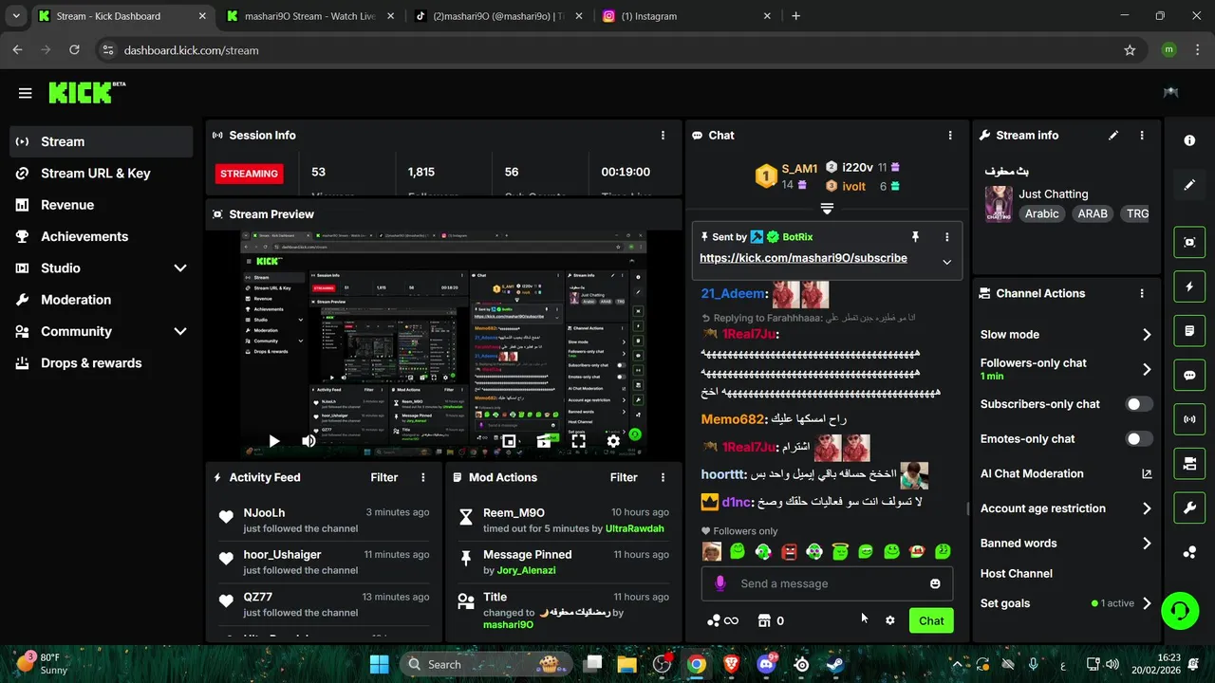Viewport: 1215px width, 683px height.
Task: Focus the Send a message field
Action: point(827,583)
